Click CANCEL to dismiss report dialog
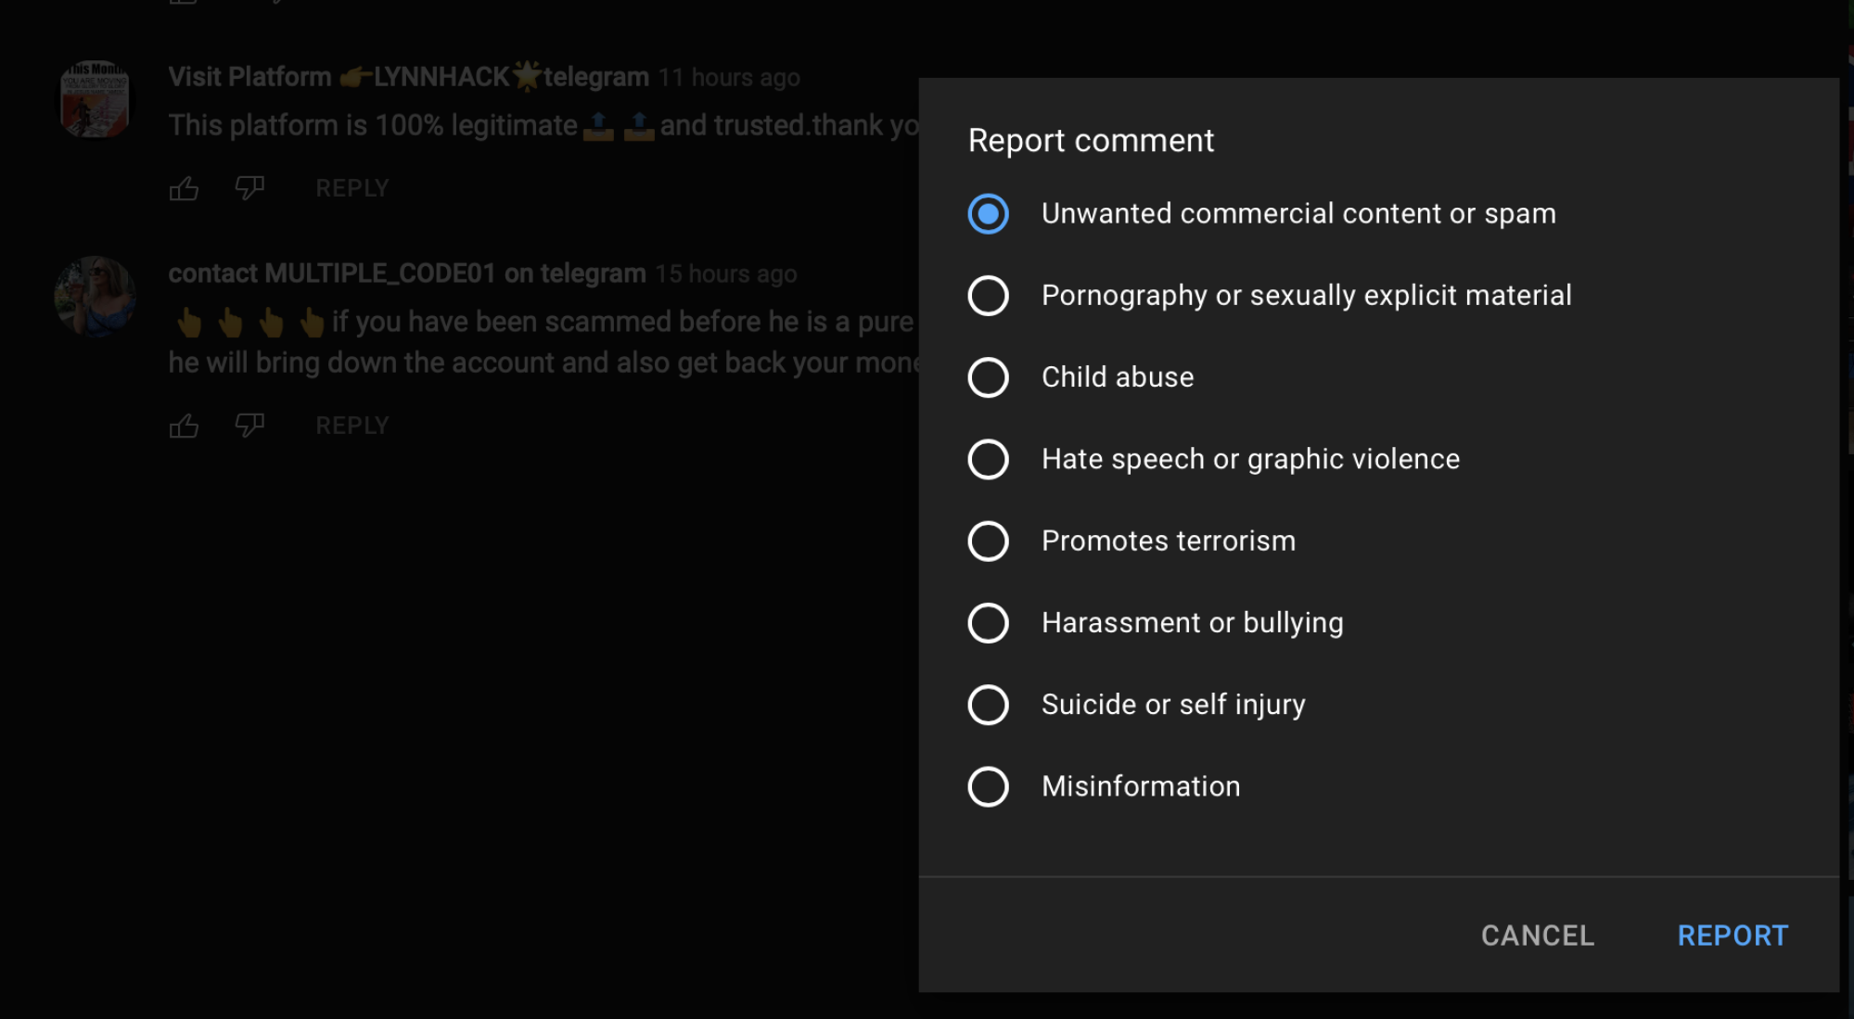1854x1019 pixels. click(x=1538, y=935)
